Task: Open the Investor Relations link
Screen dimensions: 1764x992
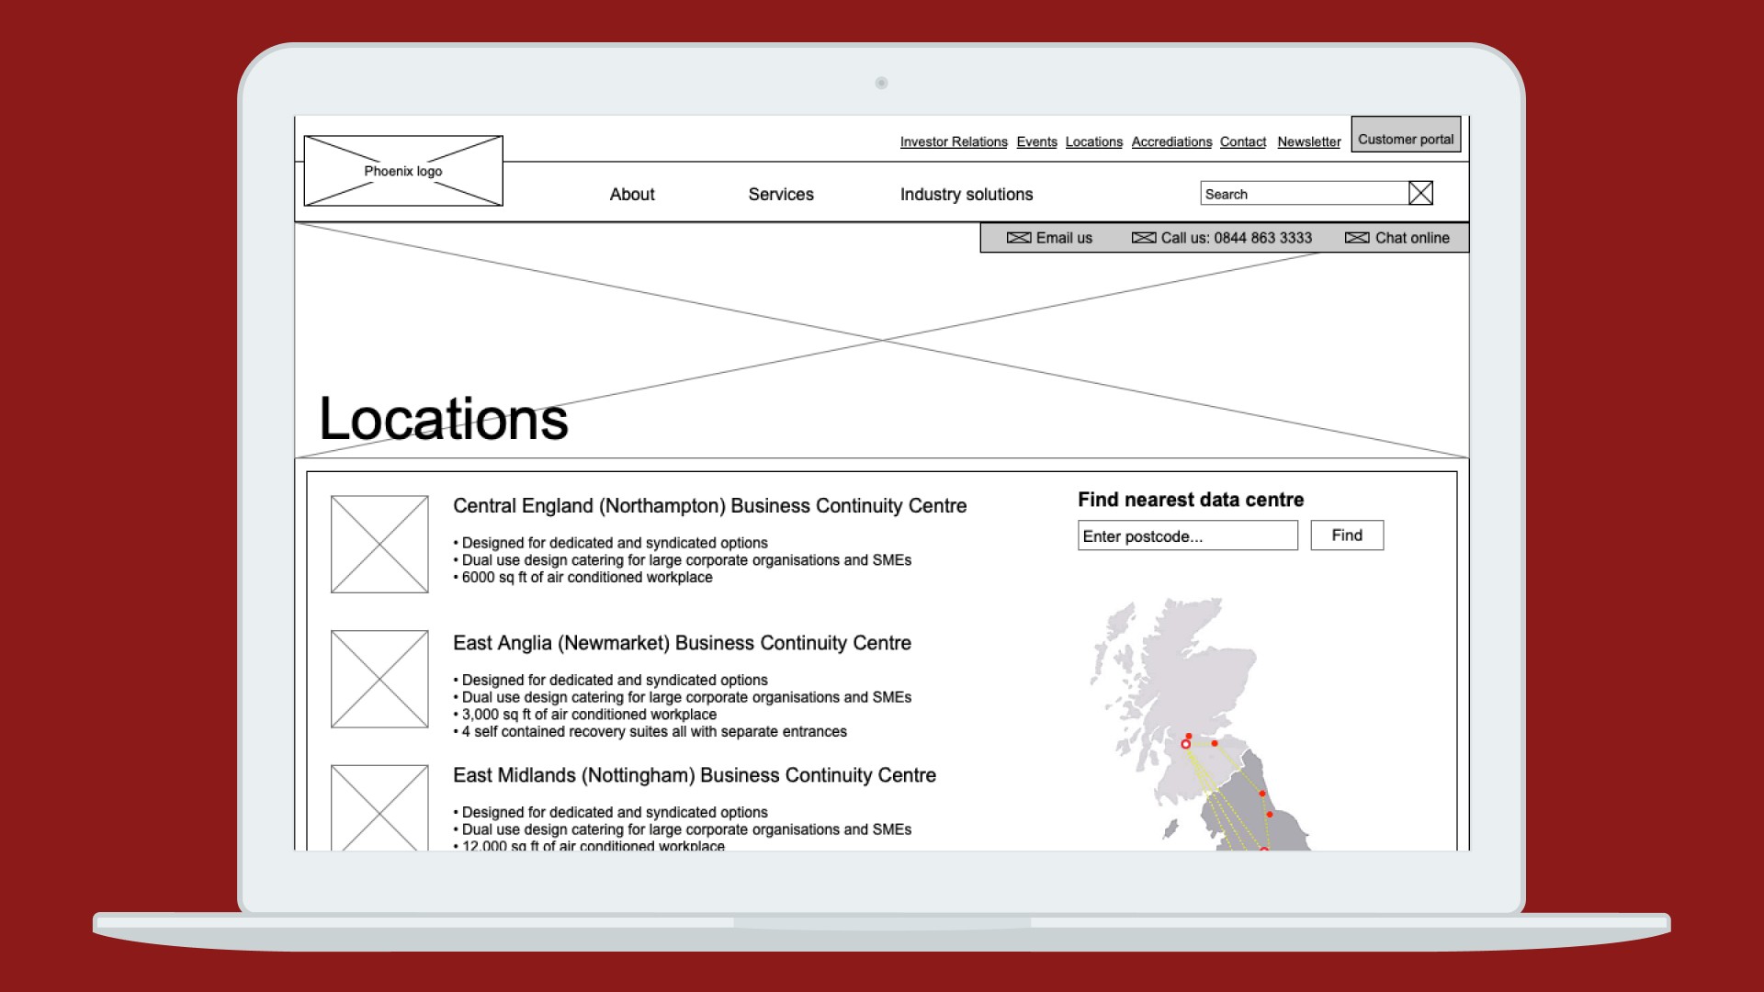Action: pyautogui.click(x=953, y=142)
